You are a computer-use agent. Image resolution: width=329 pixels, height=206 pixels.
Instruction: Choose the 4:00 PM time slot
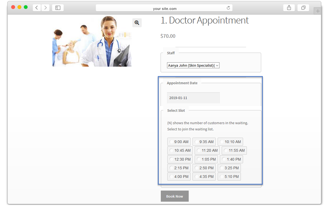(x=179, y=177)
